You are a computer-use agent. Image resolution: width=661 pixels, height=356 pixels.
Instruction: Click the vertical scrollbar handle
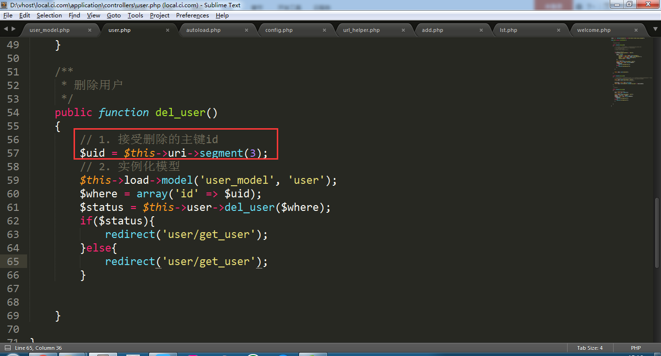[657, 232]
